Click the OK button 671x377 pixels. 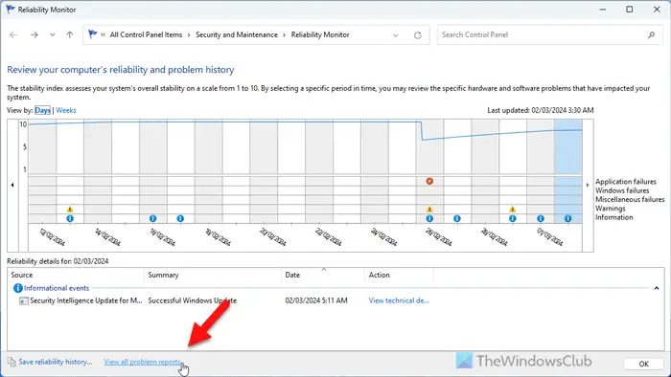click(643, 364)
